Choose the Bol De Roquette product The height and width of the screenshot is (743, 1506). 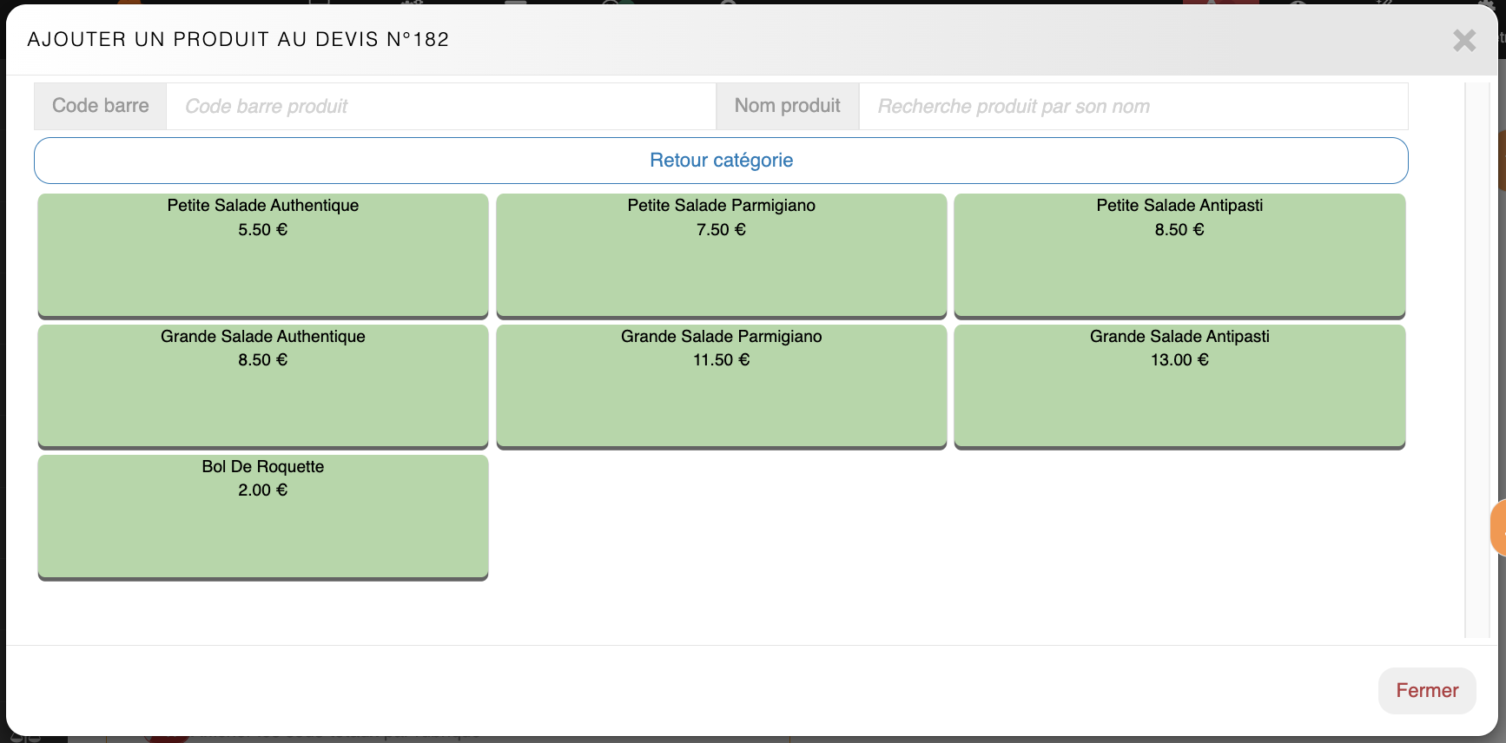tap(263, 517)
